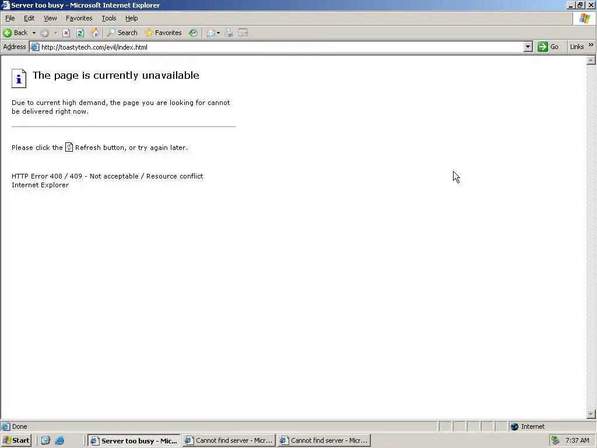Click the Print toolbar icon
This screenshot has height=448, width=597.
(229, 33)
